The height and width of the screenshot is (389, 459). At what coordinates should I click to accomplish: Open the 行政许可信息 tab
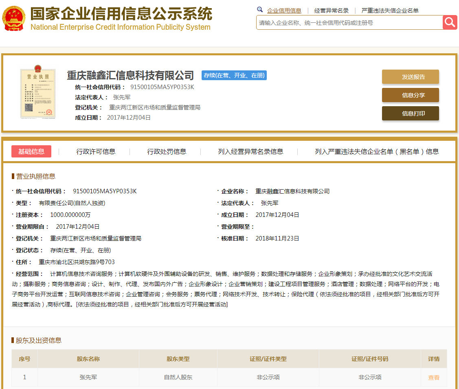coord(96,151)
